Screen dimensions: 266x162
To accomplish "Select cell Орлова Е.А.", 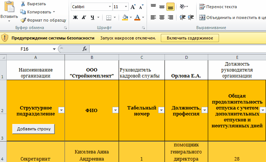I will pos(186,70).
